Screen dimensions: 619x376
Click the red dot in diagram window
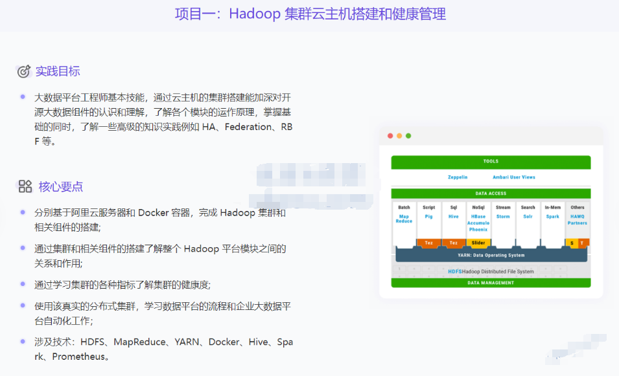pyautogui.click(x=390, y=136)
